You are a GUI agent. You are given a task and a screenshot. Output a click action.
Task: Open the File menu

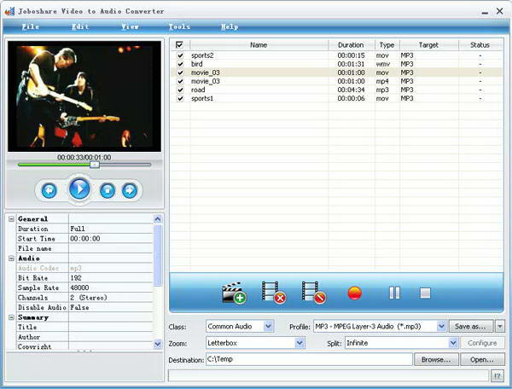click(30, 26)
